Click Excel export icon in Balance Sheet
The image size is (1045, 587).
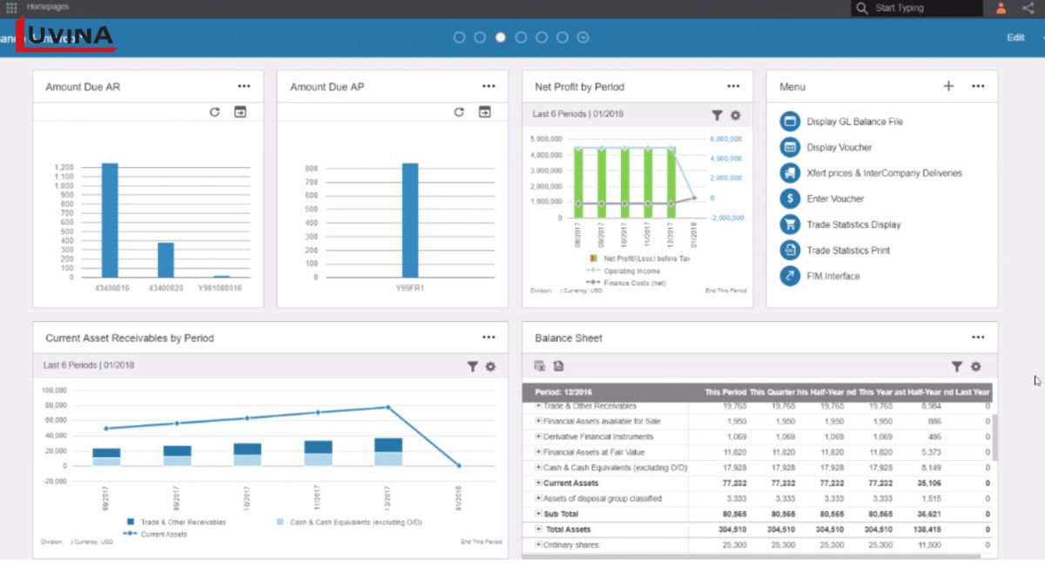click(x=540, y=366)
